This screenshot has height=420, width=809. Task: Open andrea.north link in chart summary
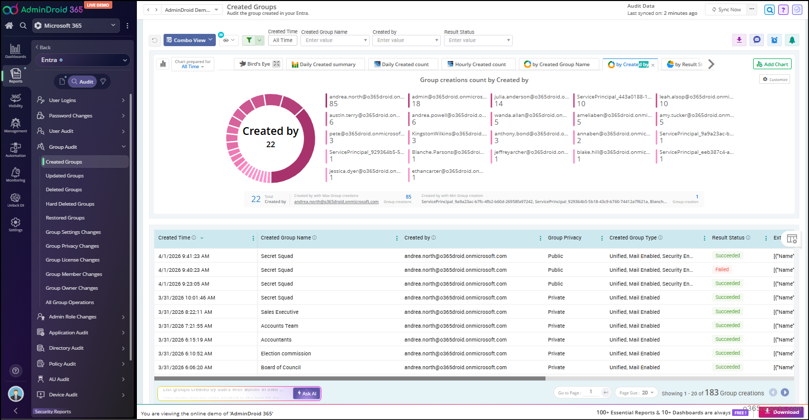(336, 202)
